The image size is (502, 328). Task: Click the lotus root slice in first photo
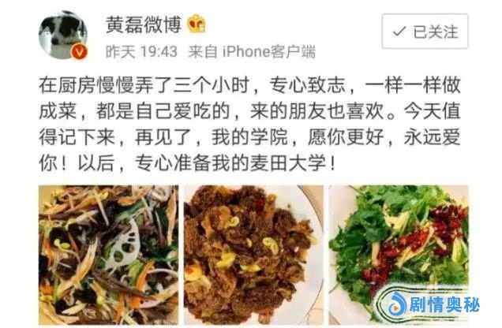tap(124, 245)
